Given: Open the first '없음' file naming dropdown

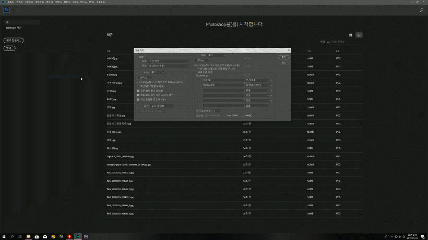Looking at the screenshot, I should tap(257, 91).
